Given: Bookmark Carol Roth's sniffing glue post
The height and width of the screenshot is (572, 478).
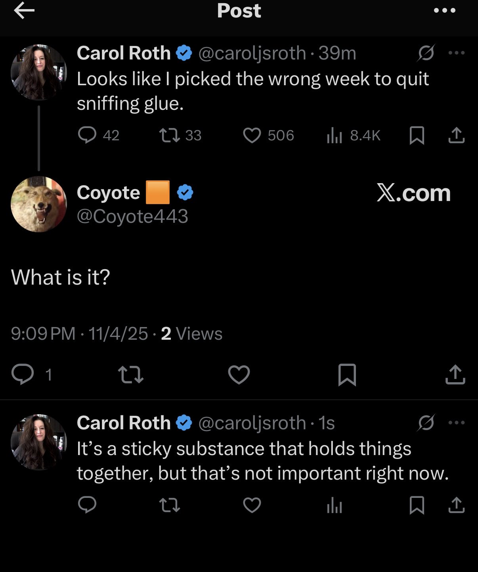Looking at the screenshot, I should (417, 135).
